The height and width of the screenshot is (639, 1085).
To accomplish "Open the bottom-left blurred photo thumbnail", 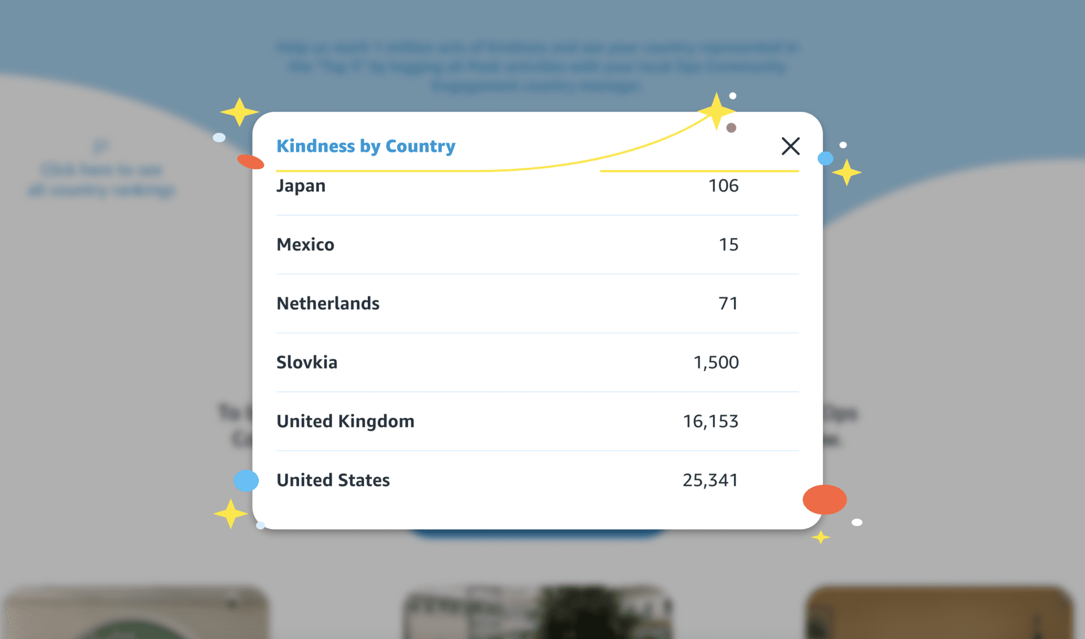I will pyautogui.click(x=136, y=613).
